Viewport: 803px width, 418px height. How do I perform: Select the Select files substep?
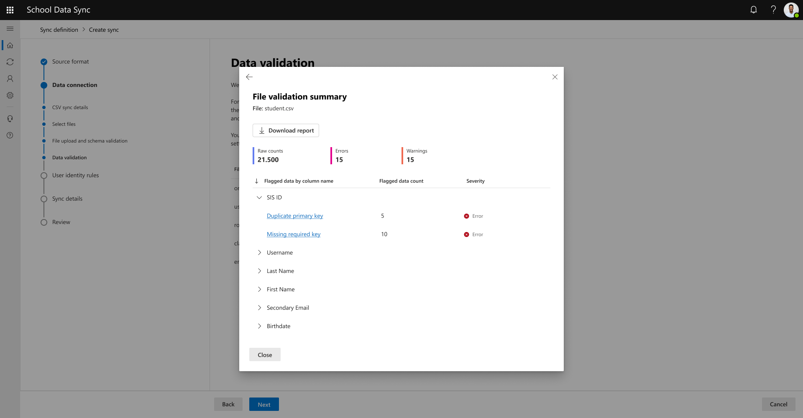[x=64, y=124]
